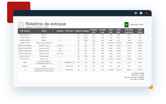Image resolution: width=166 pixels, height=104 pixels.
Task: Click the Custo total column header
Action: point(118,31)
